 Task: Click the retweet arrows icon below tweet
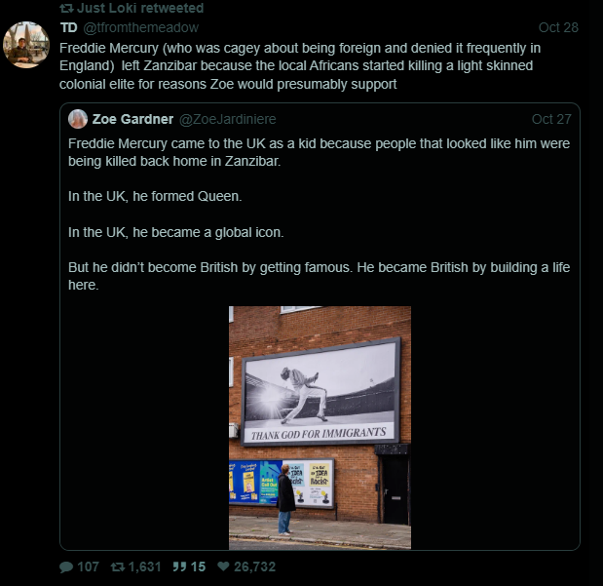118,566
